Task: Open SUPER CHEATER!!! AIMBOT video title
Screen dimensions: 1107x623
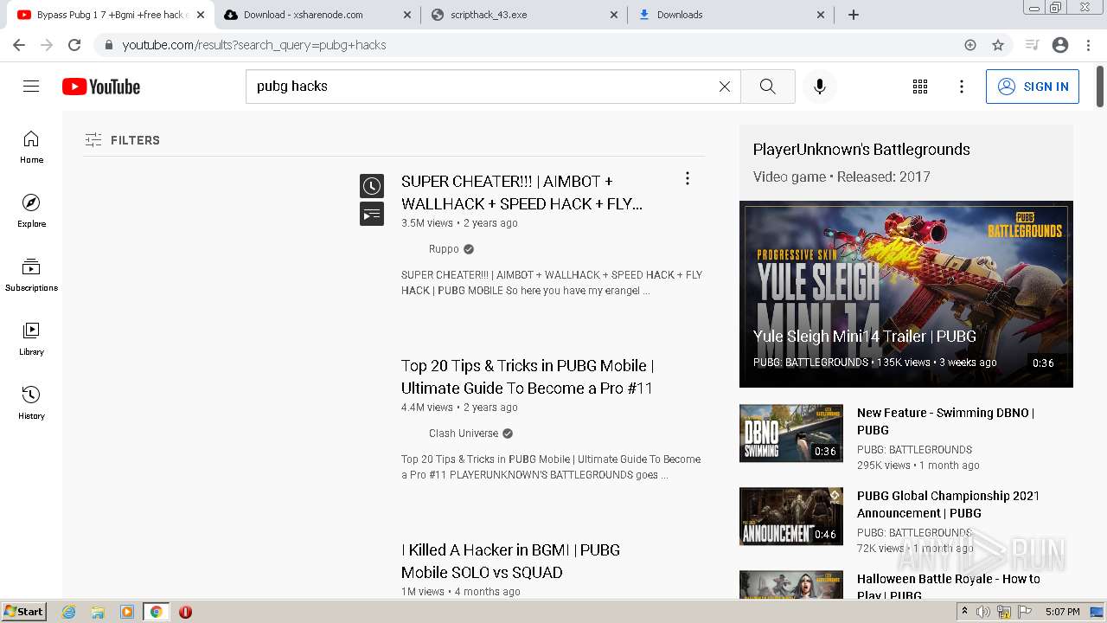Action: coord(522,193)
